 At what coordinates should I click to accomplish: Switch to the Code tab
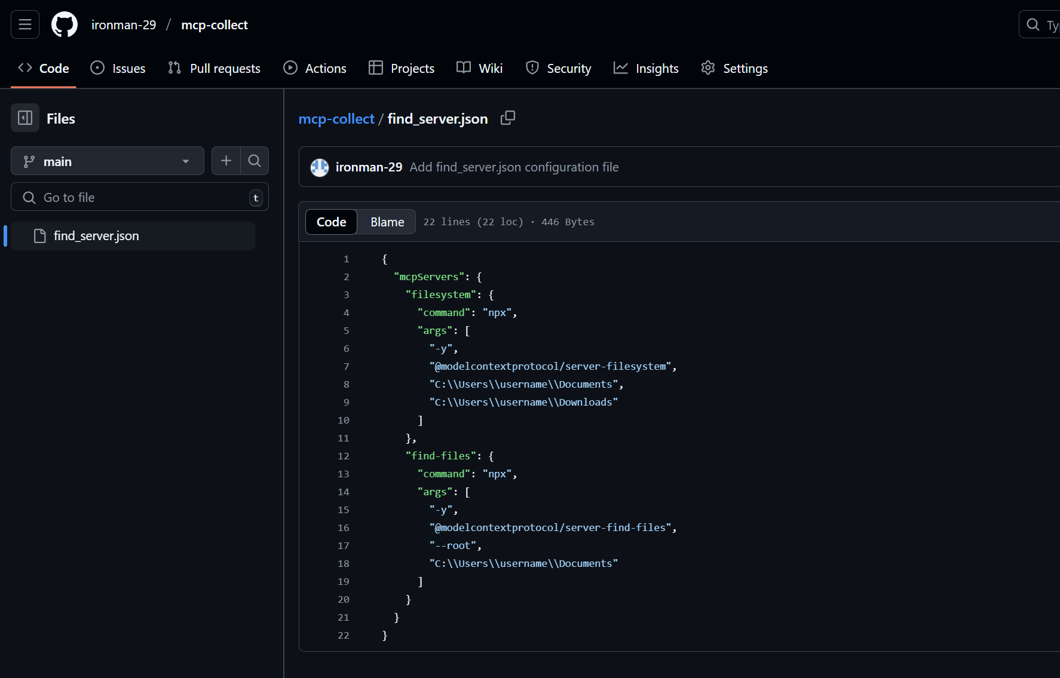(44, 68)
